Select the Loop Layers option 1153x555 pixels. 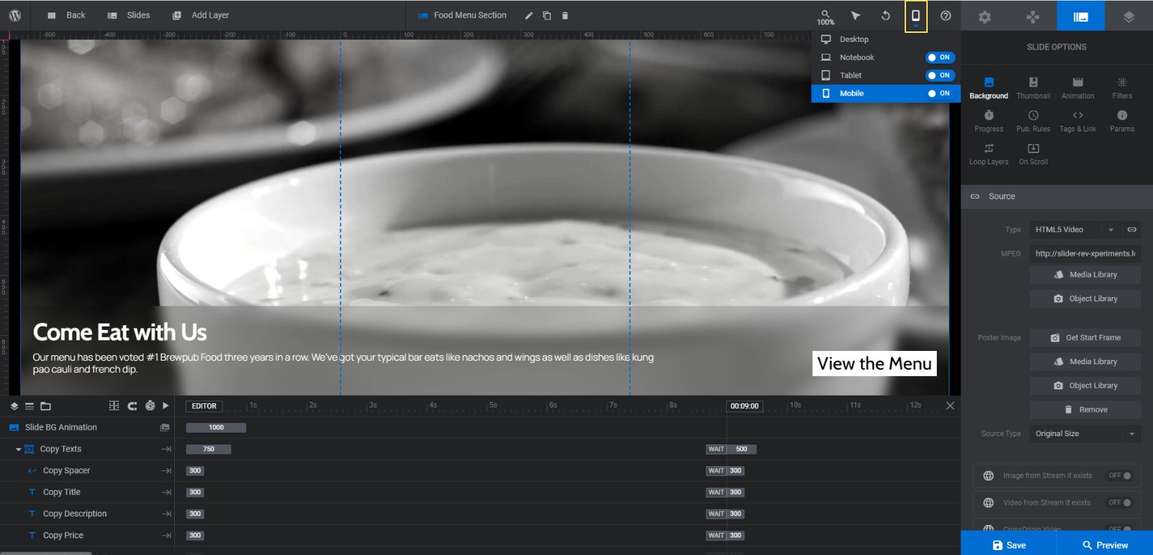[989, 154]
